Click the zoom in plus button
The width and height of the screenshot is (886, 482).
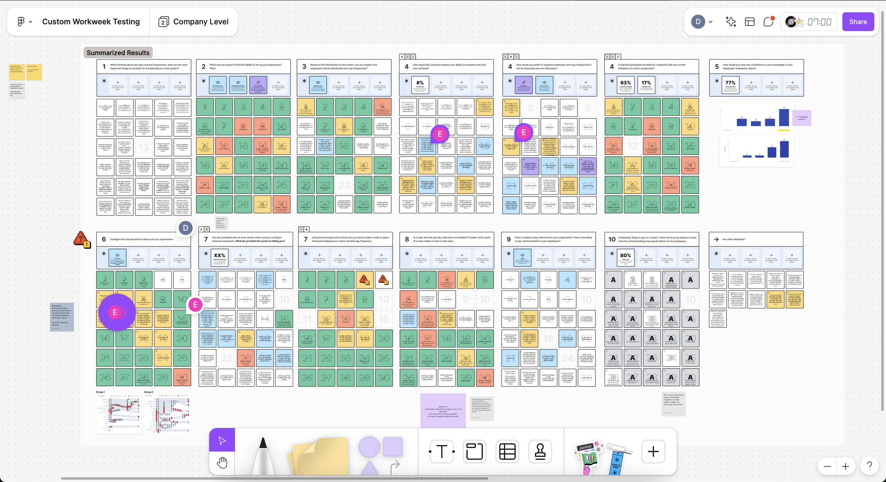pyautogui.click(x=846, y=466)
